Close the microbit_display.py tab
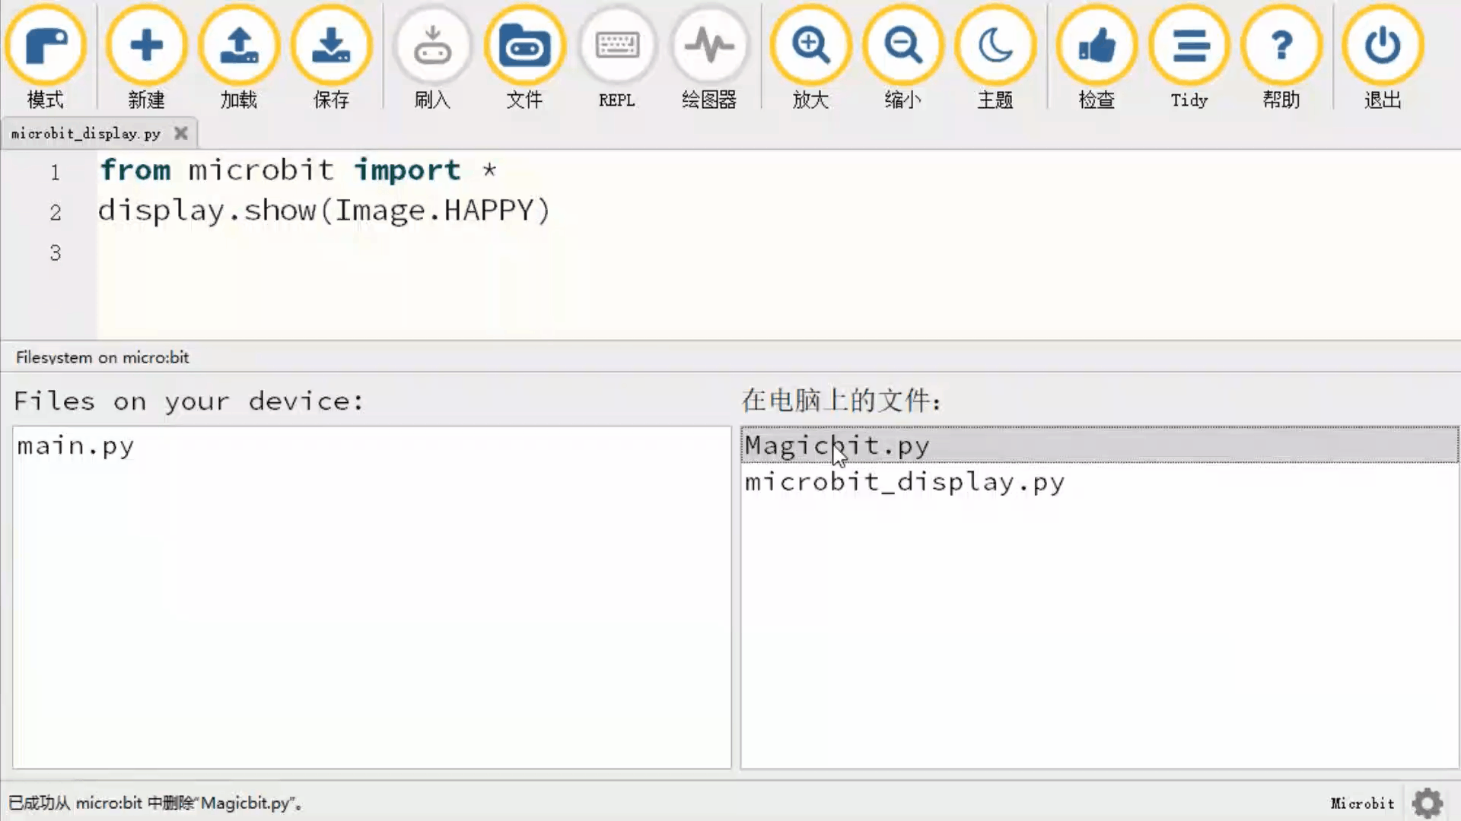This screenshot has width=1461, height=821. [180, 133]
